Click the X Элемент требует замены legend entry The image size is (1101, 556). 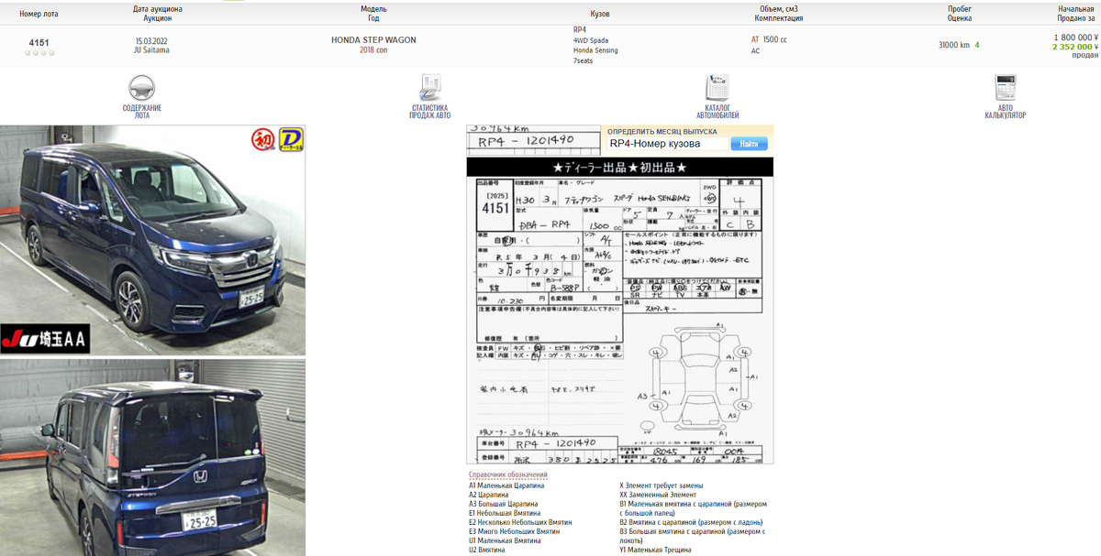tap(662, 485)
